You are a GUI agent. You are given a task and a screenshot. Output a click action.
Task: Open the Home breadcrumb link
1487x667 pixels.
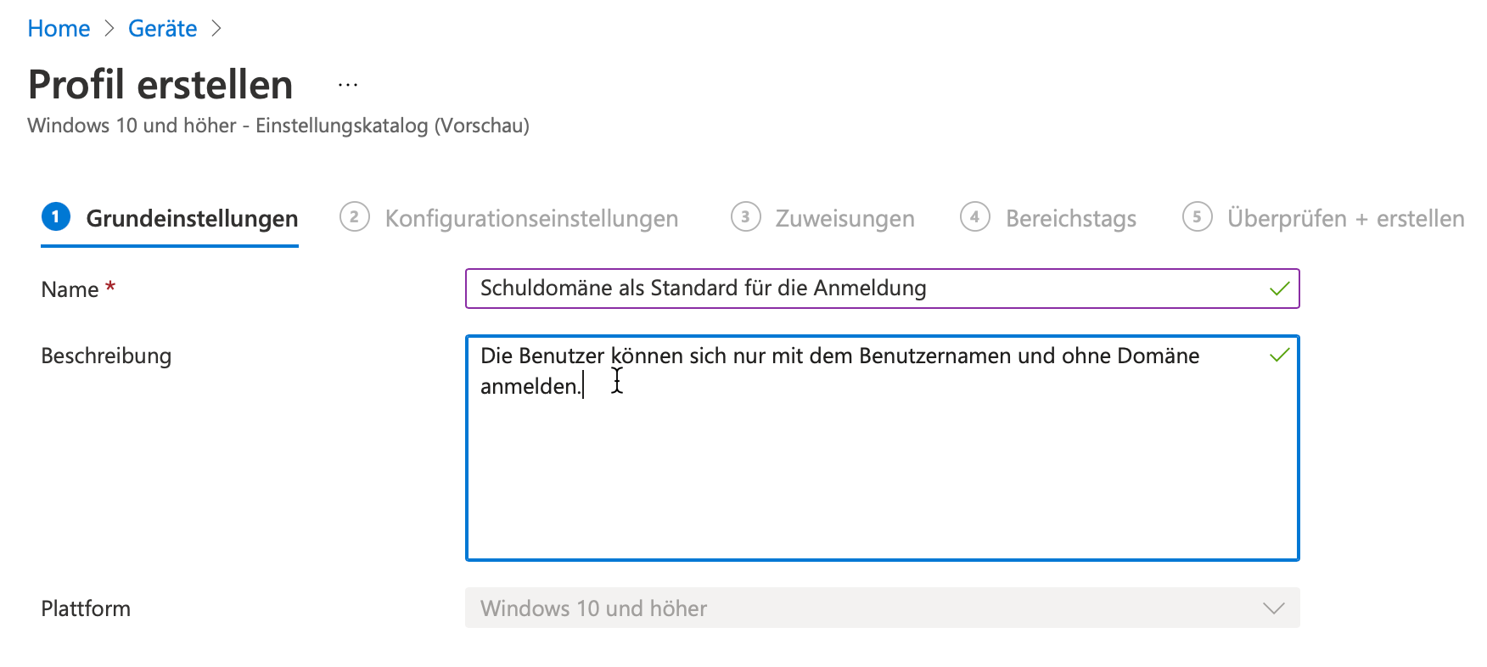click(59, 28)
